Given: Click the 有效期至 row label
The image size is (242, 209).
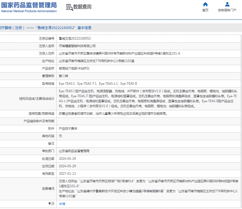Looking at the screenshot, I should tap(48, 174).
